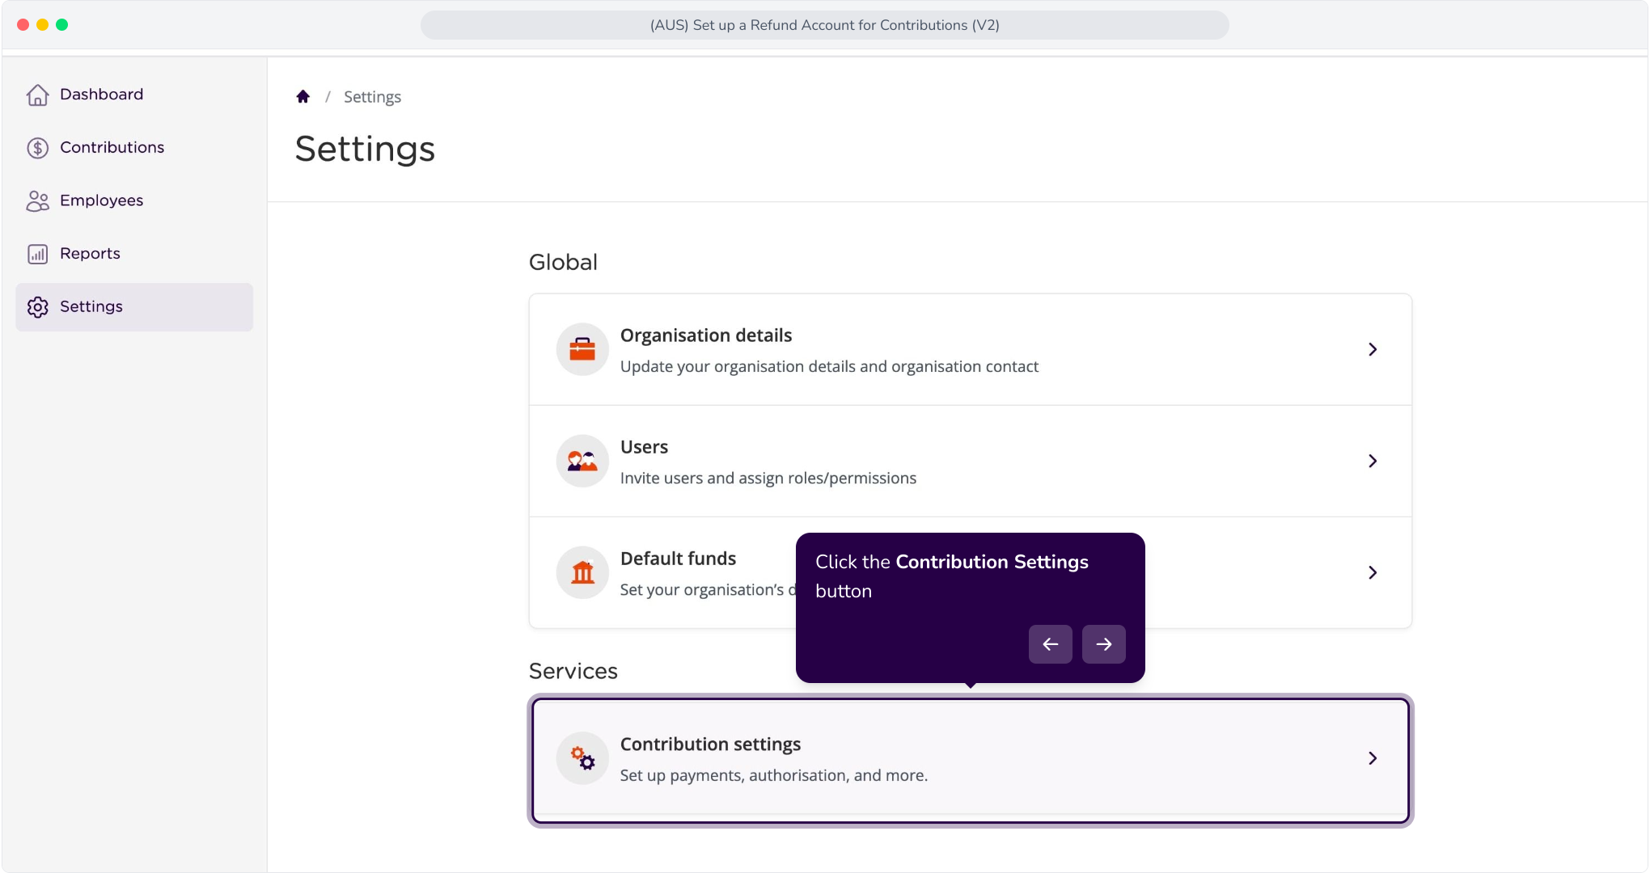
Task: Expand Default funds using the right chevron
Action: (1373, 572)
